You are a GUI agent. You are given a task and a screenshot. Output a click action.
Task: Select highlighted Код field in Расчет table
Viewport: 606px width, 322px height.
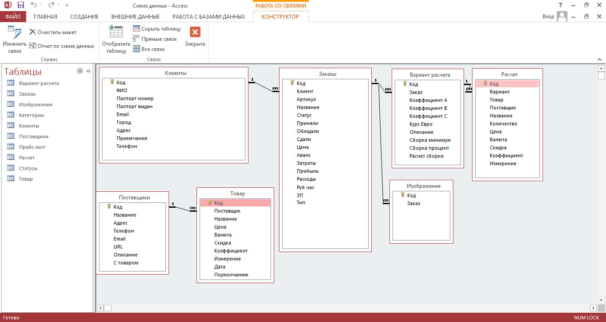tap(508, 84)
